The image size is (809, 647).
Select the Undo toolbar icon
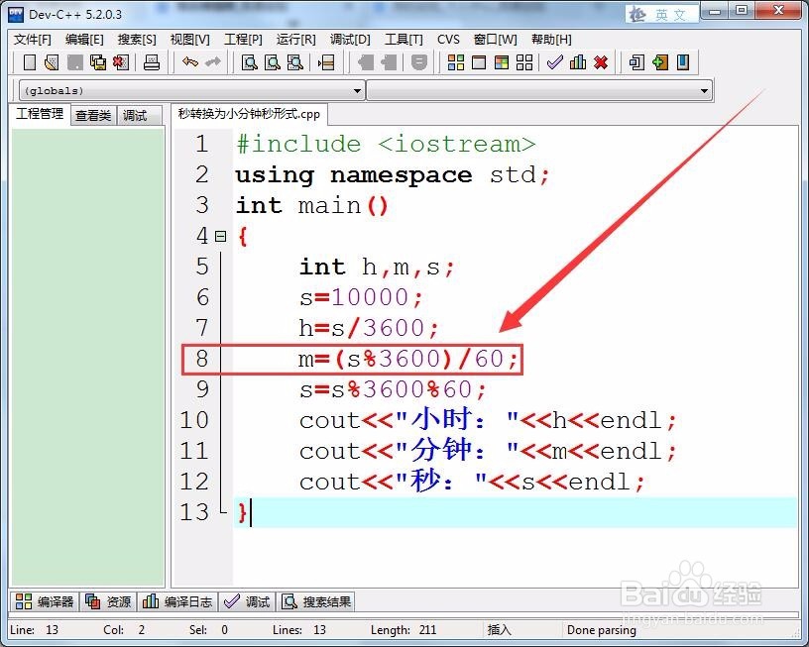coord(190,62)
